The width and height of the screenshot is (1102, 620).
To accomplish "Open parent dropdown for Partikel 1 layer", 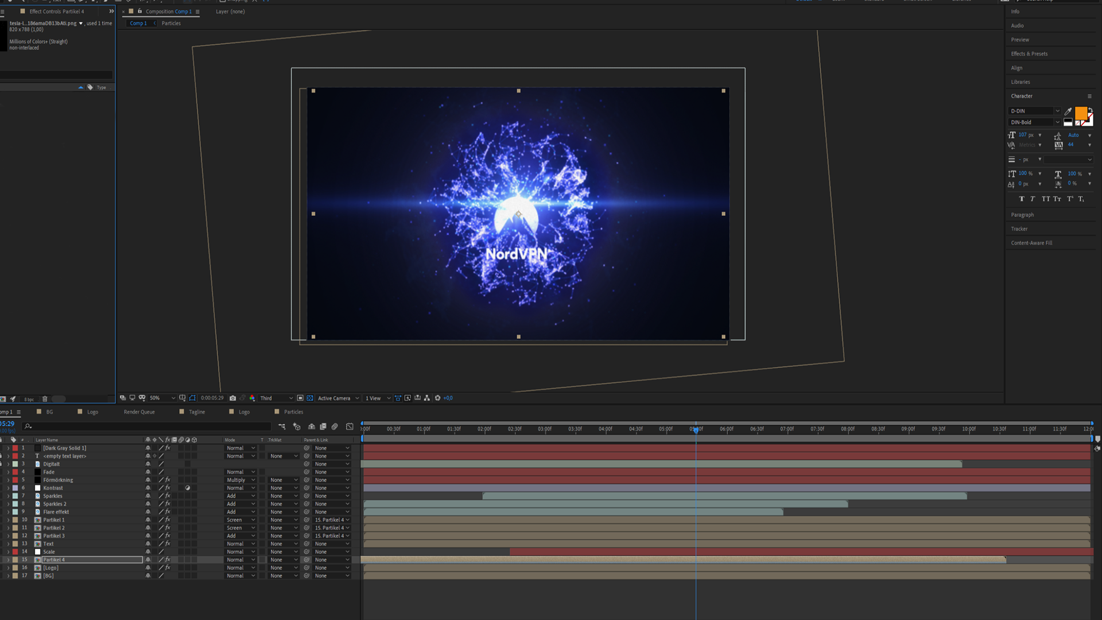I will tap(332, 520).
